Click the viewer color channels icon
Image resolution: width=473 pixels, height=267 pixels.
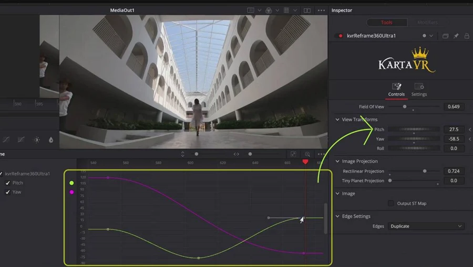[x=269, y=10]
